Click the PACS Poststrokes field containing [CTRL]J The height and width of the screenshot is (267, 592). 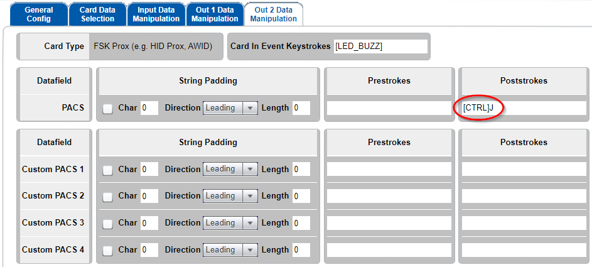(x=524, y=108)
